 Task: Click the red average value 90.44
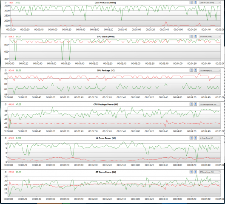(x=11, y=71)
